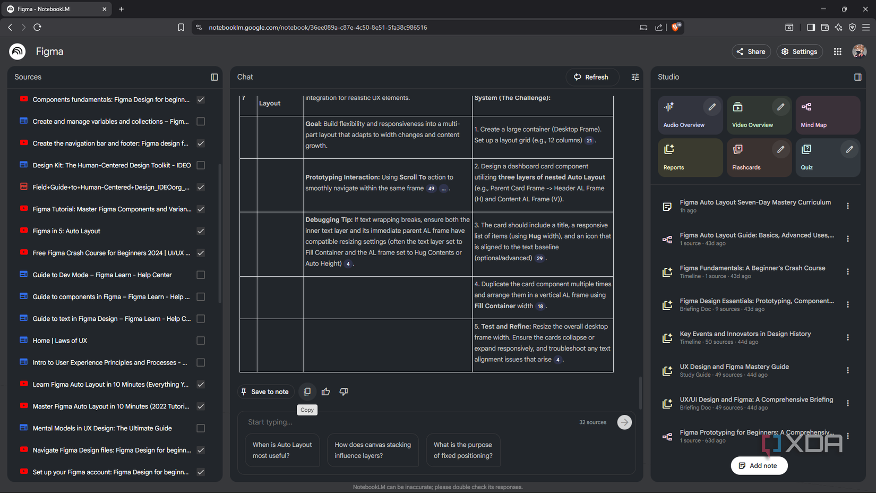Viewport: 876px width, 493px height.
Task: Edit the Audio Overview settings pencil
Action: (x=712, y=107)
